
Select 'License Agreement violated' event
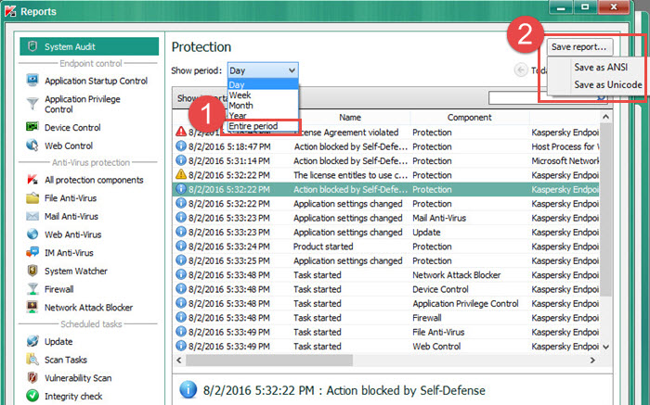point(386,132)
